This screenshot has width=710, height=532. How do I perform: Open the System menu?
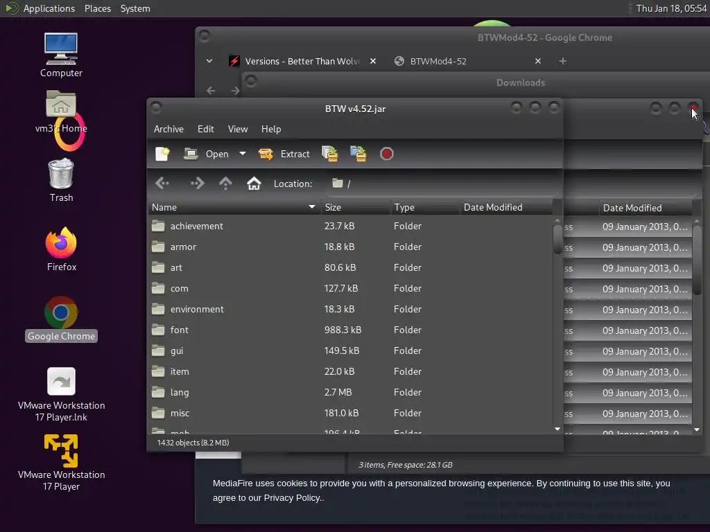pos(135,8)
